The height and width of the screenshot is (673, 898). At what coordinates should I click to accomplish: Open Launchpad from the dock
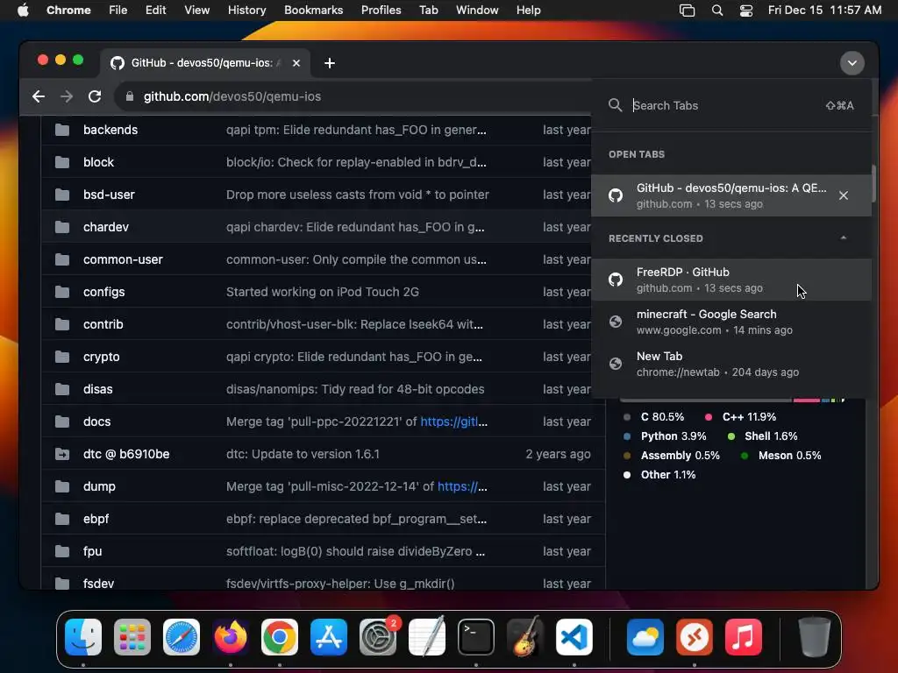[132, 637]
